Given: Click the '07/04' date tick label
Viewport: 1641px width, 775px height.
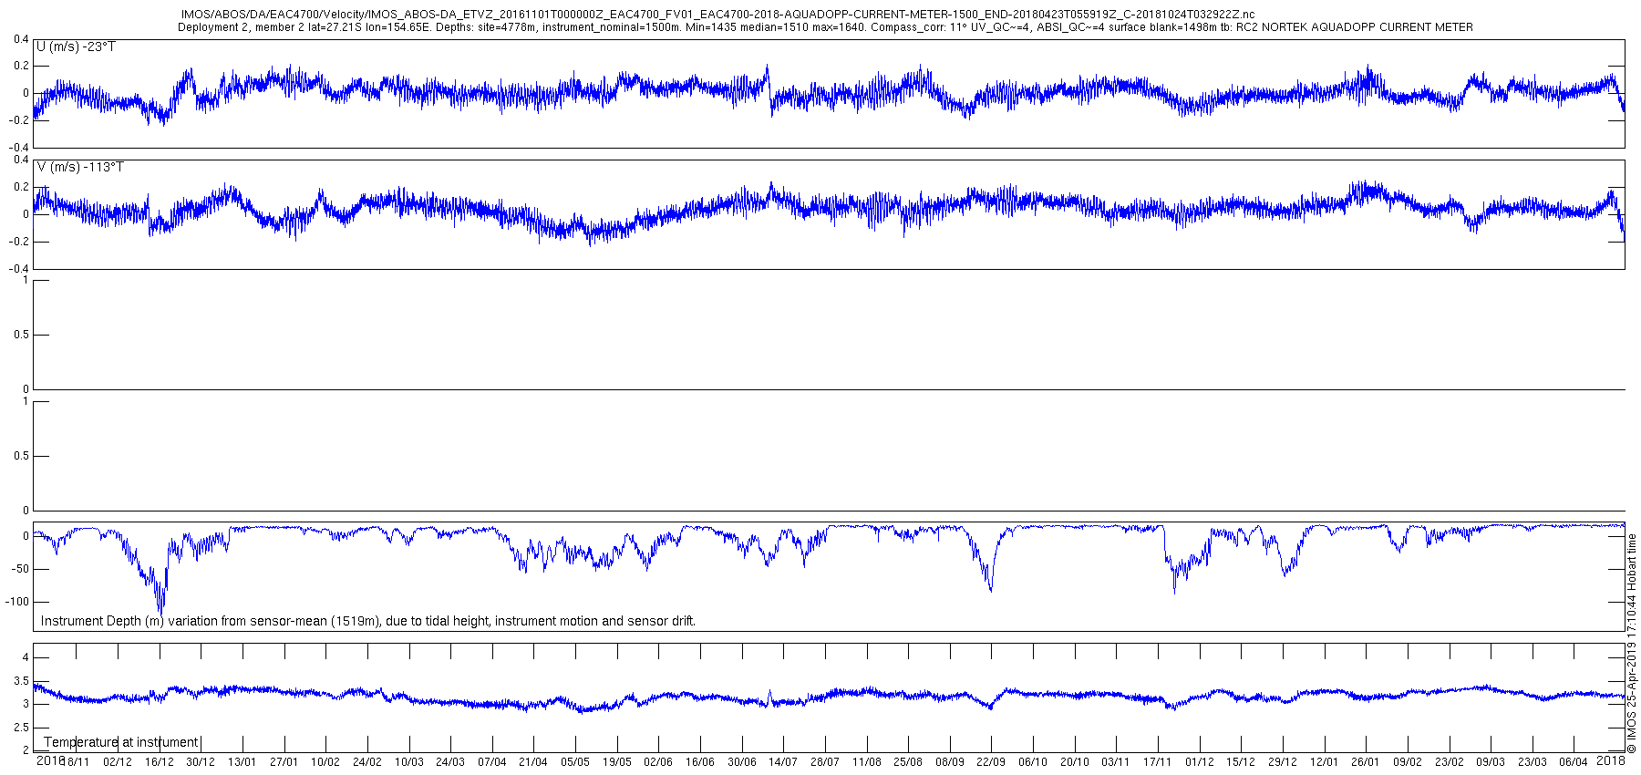Looking at the screenshot, I should (x=492, y=761).
